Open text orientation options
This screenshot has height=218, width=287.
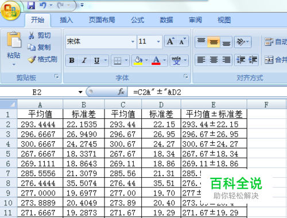point(243,42)
